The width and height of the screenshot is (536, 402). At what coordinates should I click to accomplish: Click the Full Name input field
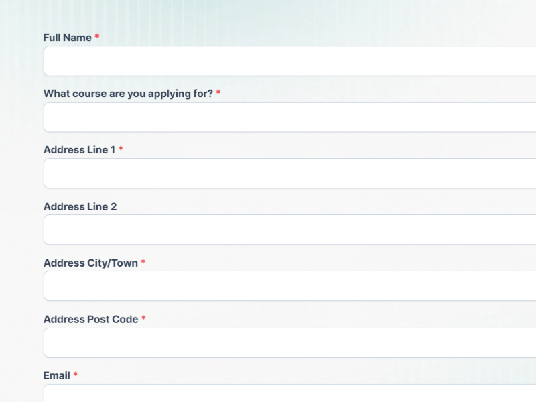point(289,61)
